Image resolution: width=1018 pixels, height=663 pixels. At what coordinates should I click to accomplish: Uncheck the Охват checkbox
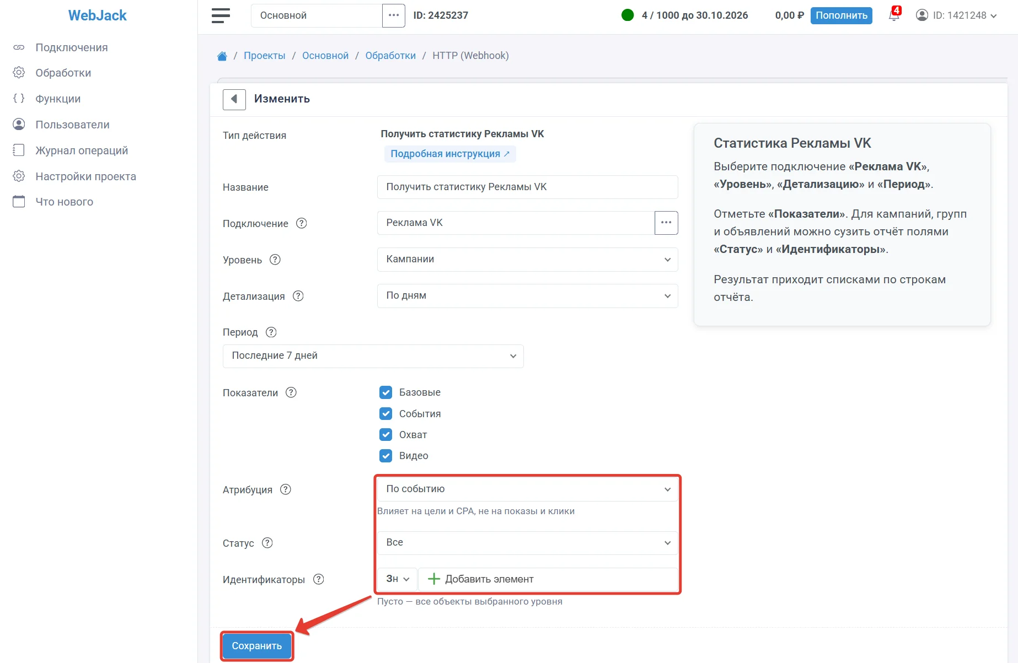pyautogui.click(x=386, y=435)
